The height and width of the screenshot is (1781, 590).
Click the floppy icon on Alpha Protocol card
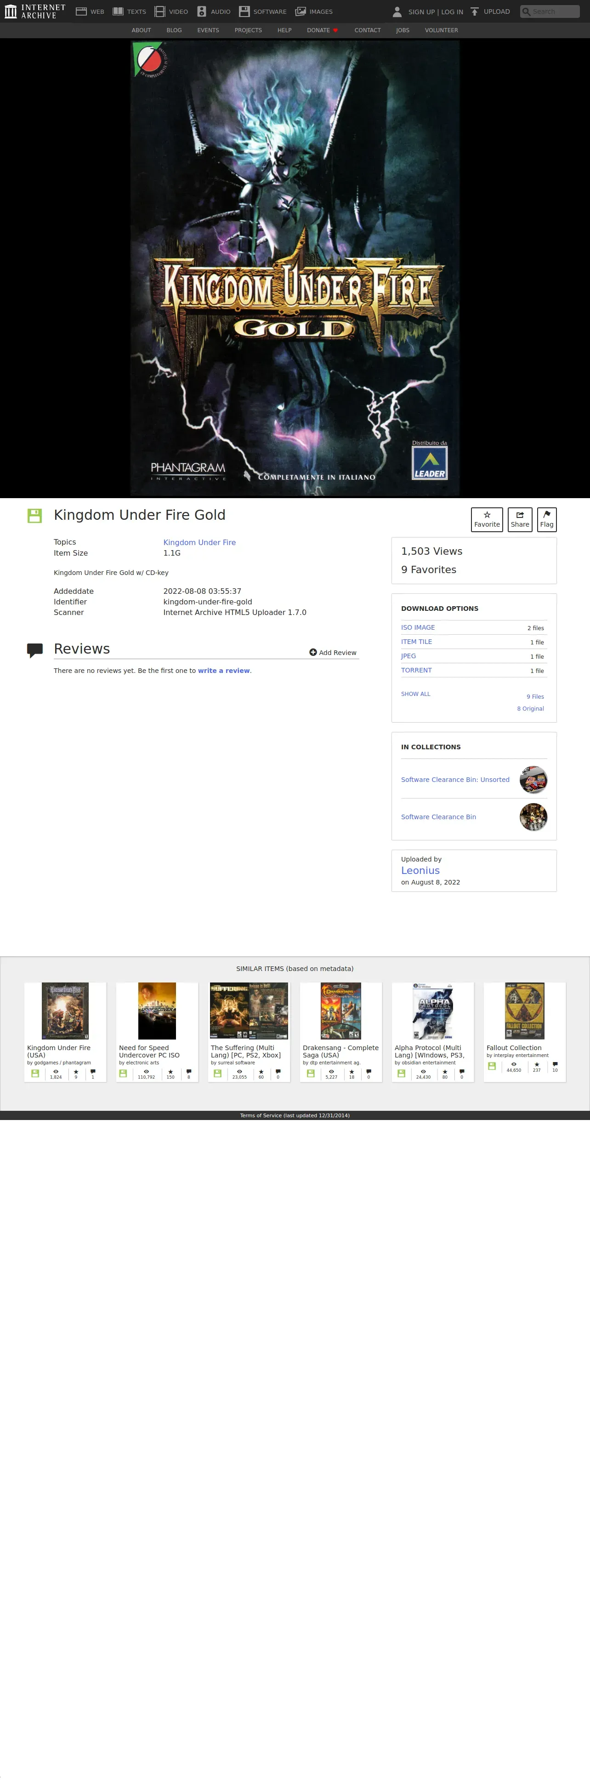402,1073
